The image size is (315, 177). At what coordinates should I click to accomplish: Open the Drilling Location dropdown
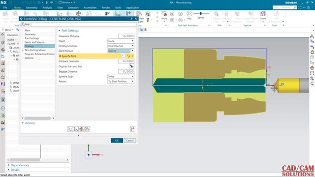point(121,46)
